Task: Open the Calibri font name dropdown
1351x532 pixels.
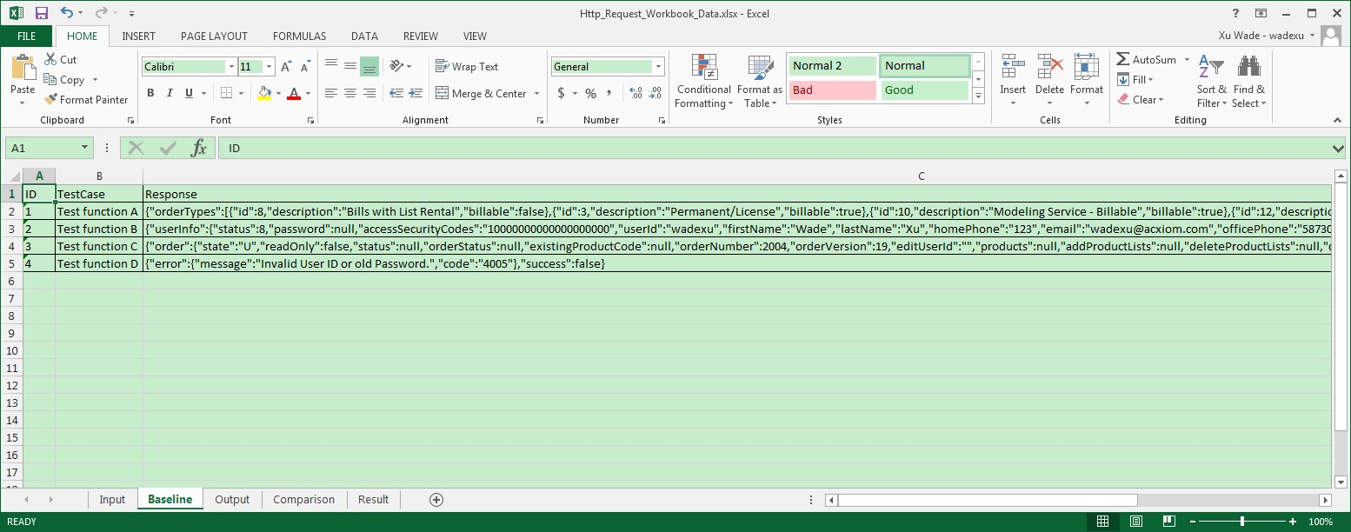Action: [x=231, y=67]
